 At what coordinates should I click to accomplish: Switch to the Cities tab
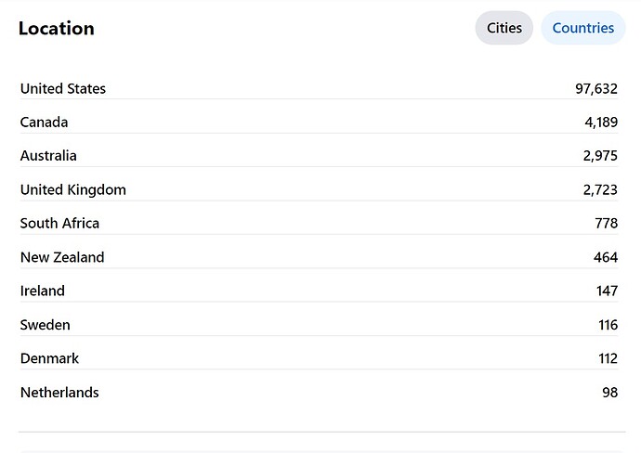pyautogui.click(x=504, y=28)
